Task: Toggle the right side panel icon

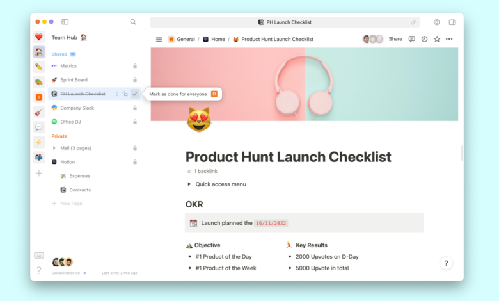Action: (x=452, y=22)
